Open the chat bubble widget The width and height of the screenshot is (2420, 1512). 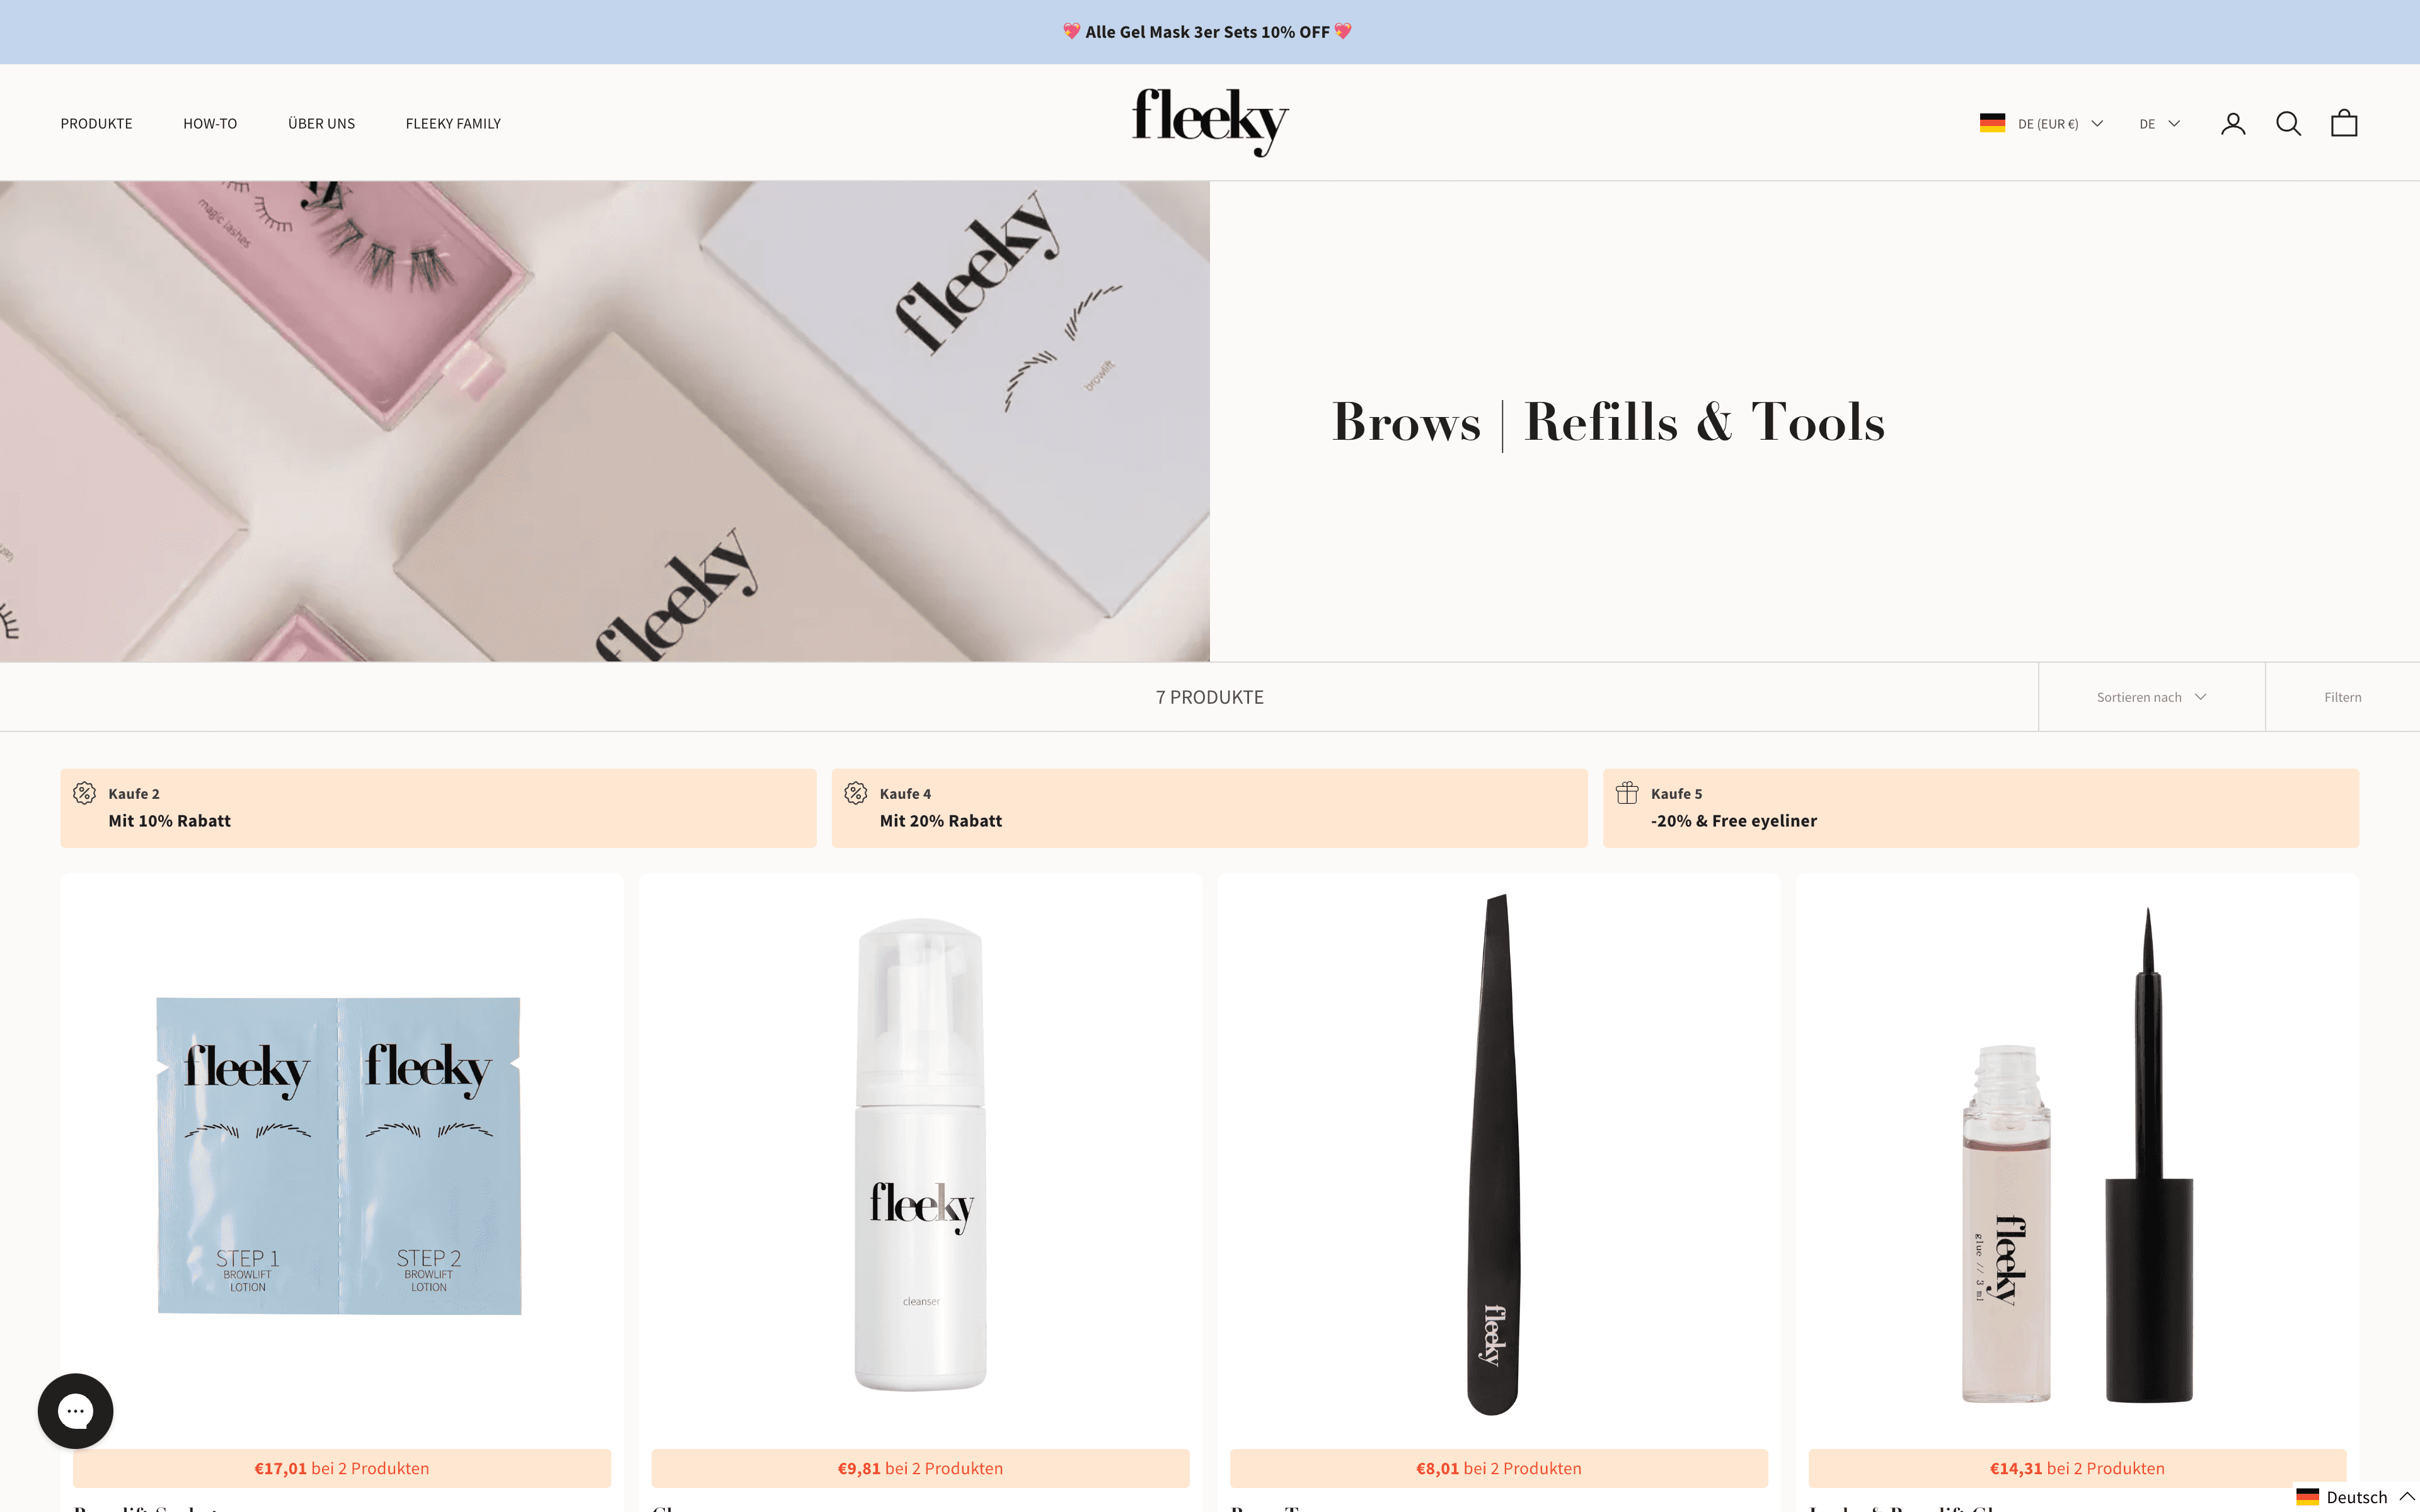point(75,1411)
